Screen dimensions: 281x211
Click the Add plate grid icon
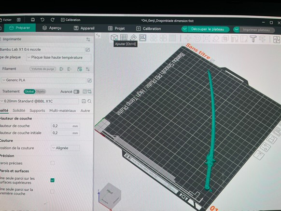pyautogui.click(x=124, y=38)
